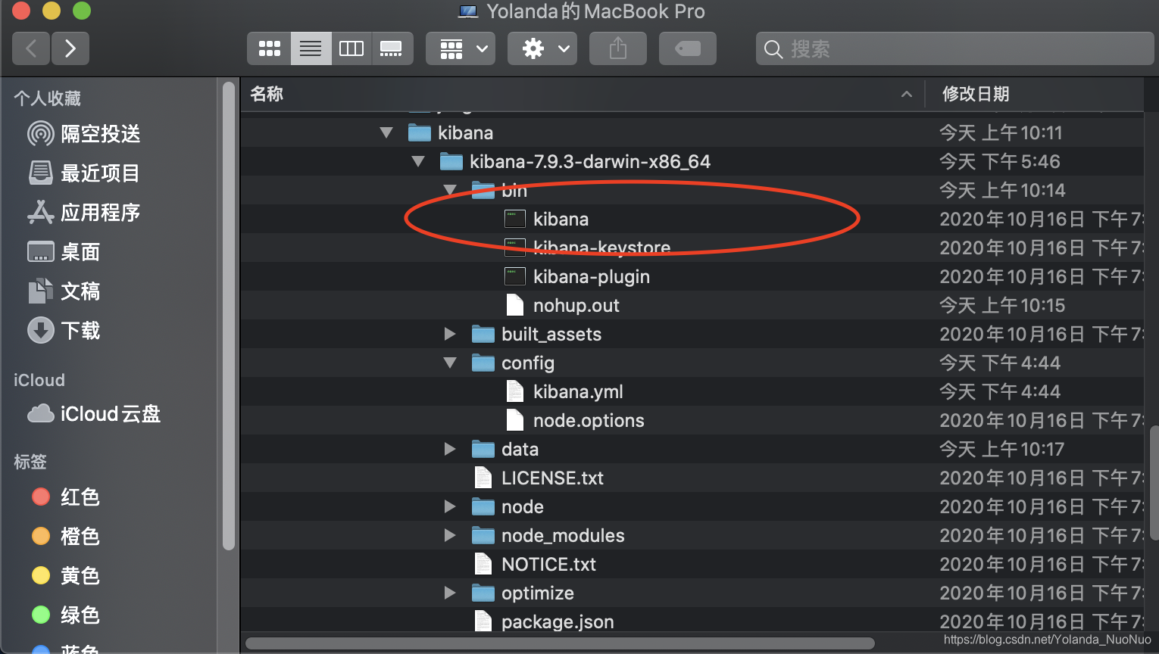
Task: Select the yellow (黄色) tag
Action: (x=66, y=576)
